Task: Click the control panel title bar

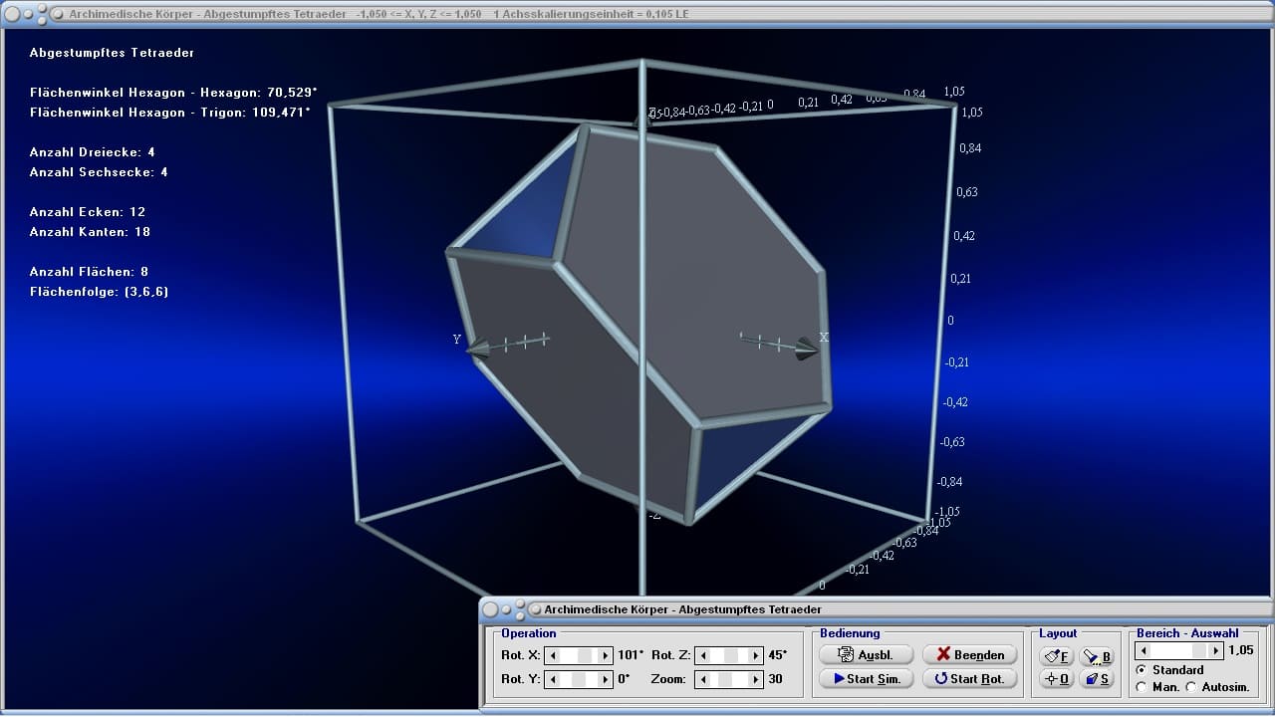Action: coord(875,608)
